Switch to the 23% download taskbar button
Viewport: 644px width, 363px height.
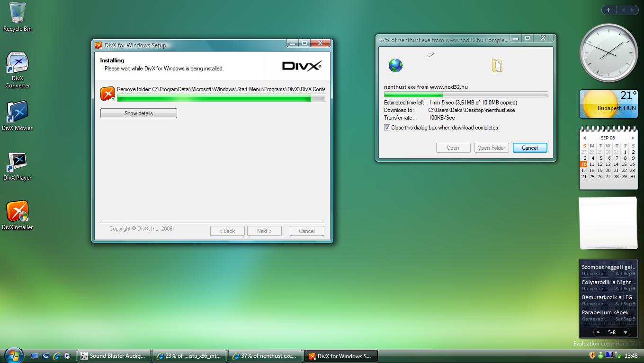189,356
